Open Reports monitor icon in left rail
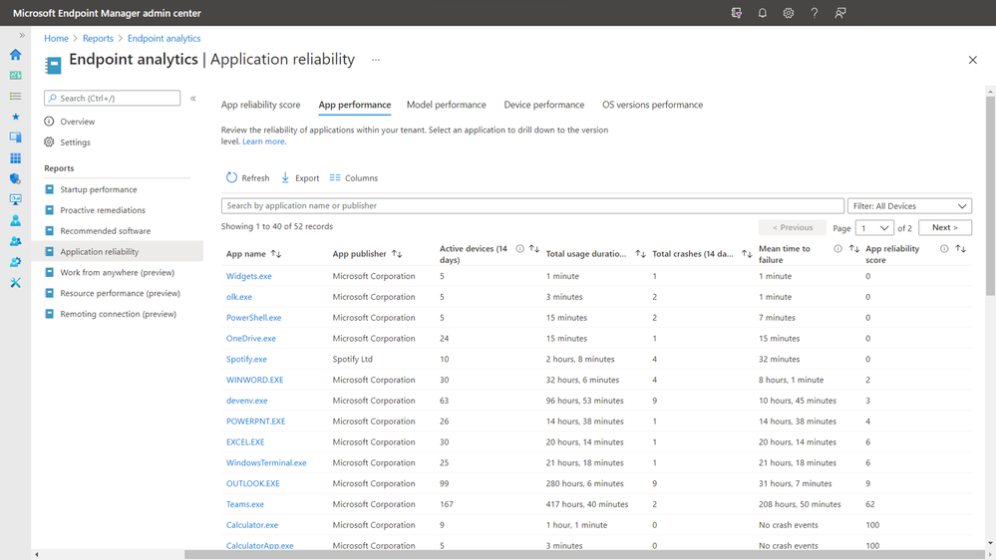 click(15, 199)
